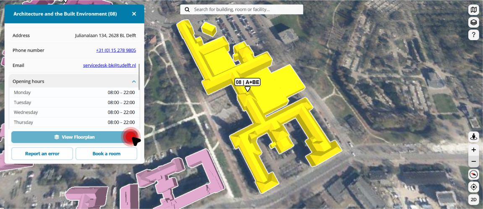Image resolution: width=483 pixels, height=209 pixels.
Task: Click Book a room button
Action: tap(106, 153)
